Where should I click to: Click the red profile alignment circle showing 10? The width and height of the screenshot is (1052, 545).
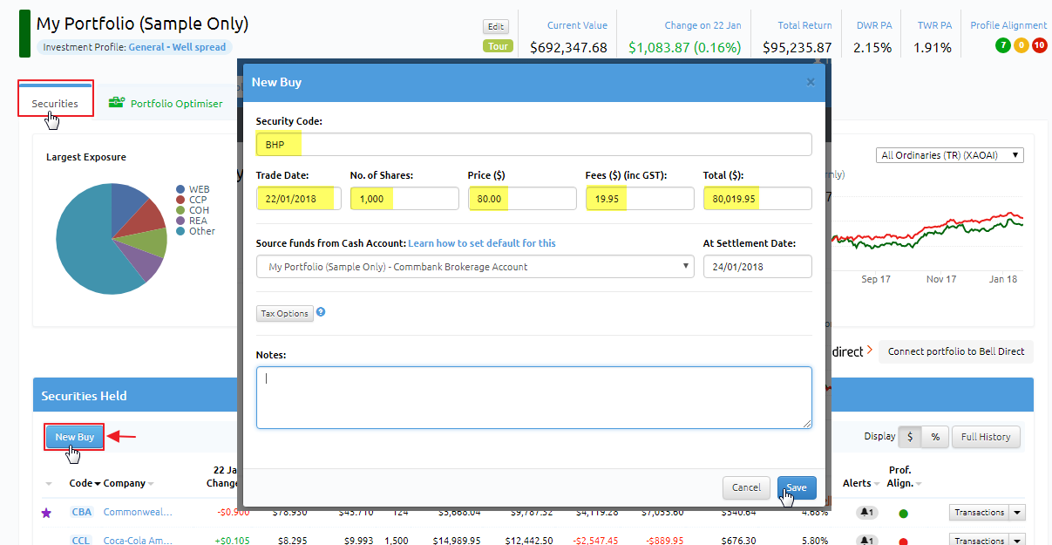point(1039,45)
